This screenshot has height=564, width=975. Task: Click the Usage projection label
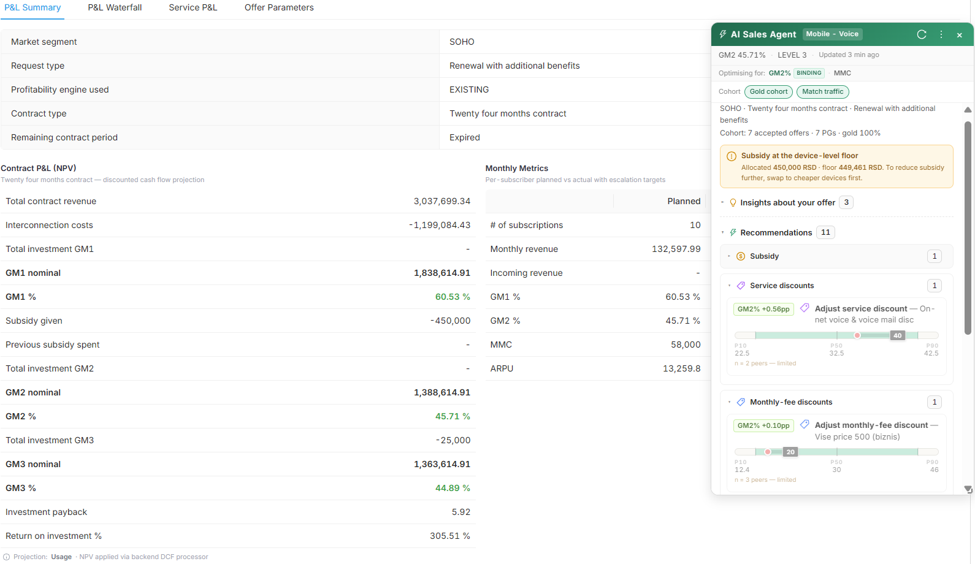pyautogui.click(x=61, y=557)
